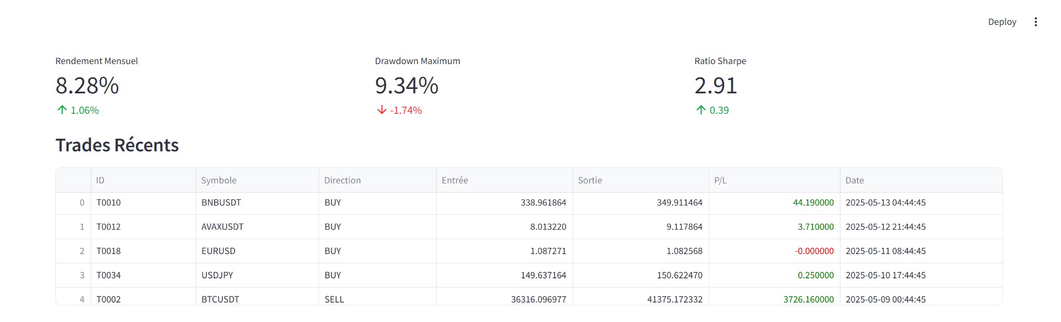Click exit price 1.082568
This screenshot has width=1061, height=322.
point(641,251)
